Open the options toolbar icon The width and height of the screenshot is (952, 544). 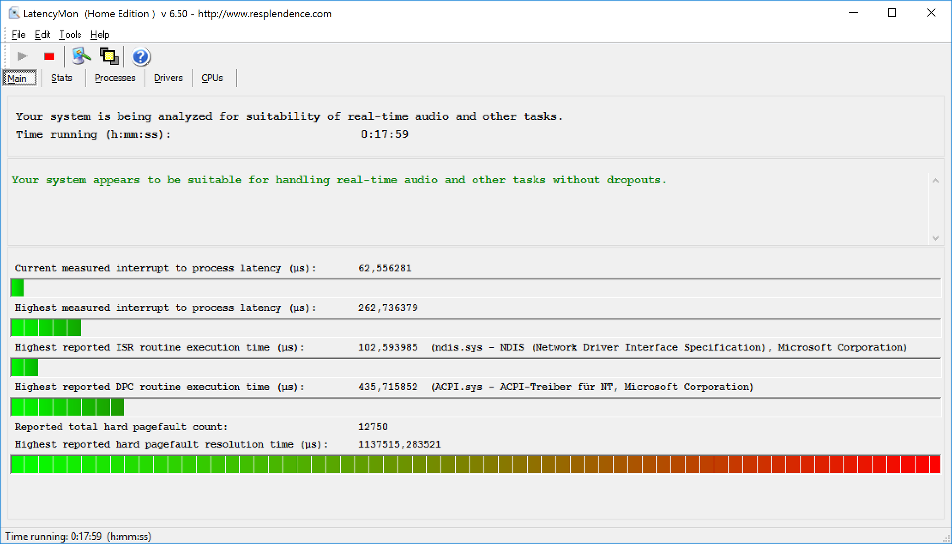click(x=81, y=56)
